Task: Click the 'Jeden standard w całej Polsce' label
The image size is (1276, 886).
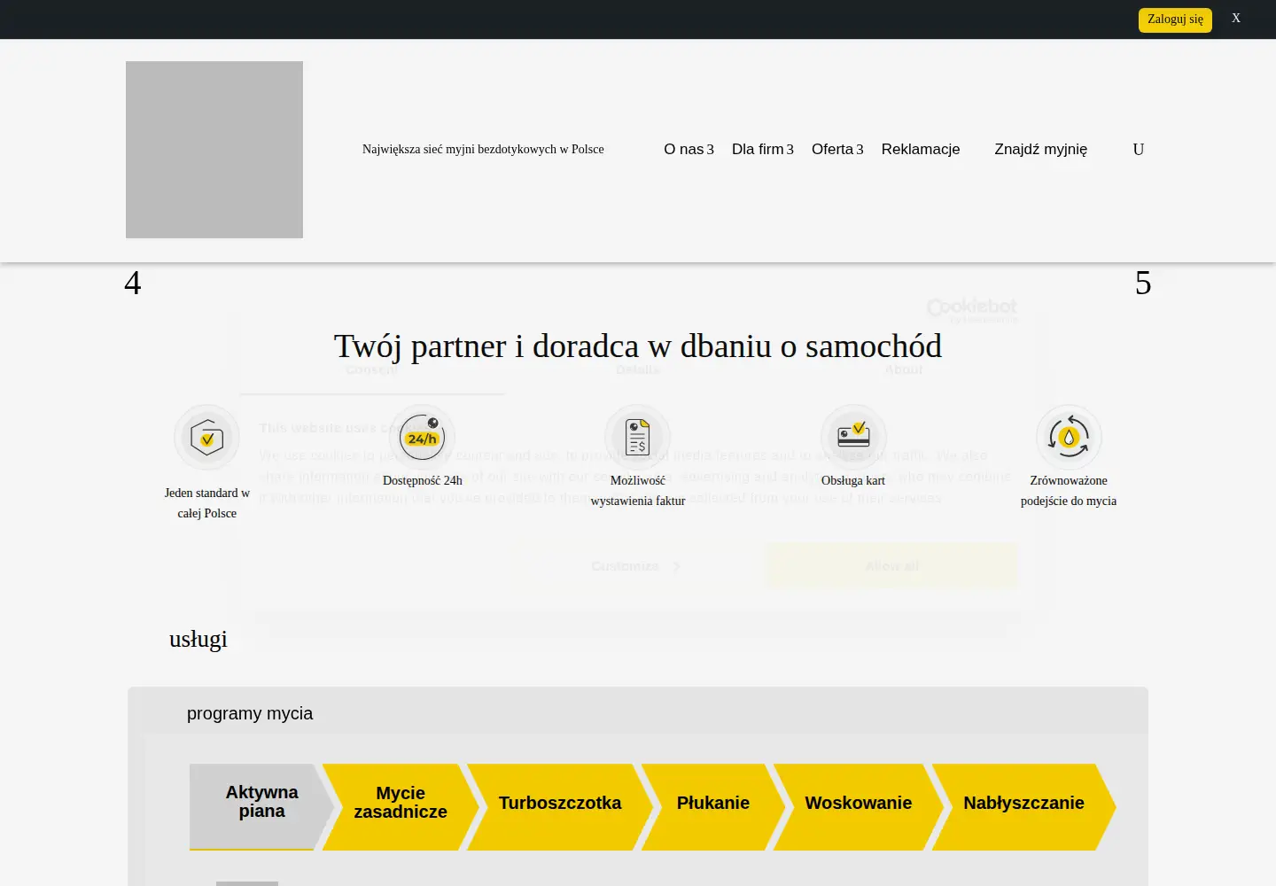Action: (207, 503)
